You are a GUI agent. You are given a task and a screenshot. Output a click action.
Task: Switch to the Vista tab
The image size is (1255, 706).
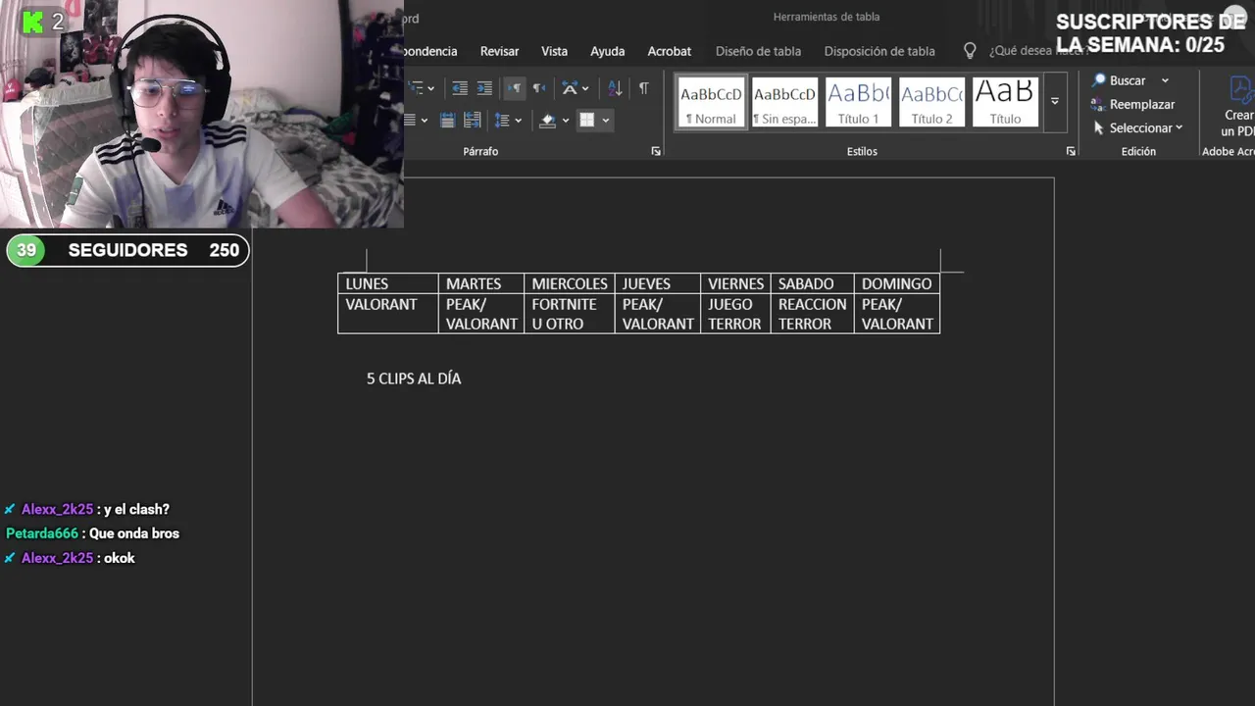coord(554,51)
